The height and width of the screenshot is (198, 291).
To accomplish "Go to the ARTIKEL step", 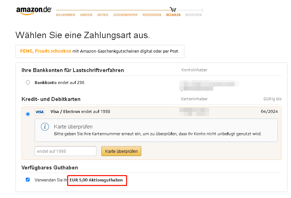I will (x=103, y=15).
